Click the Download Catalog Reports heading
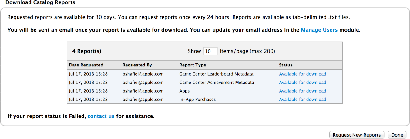410x139 pixels. (40, 2)
